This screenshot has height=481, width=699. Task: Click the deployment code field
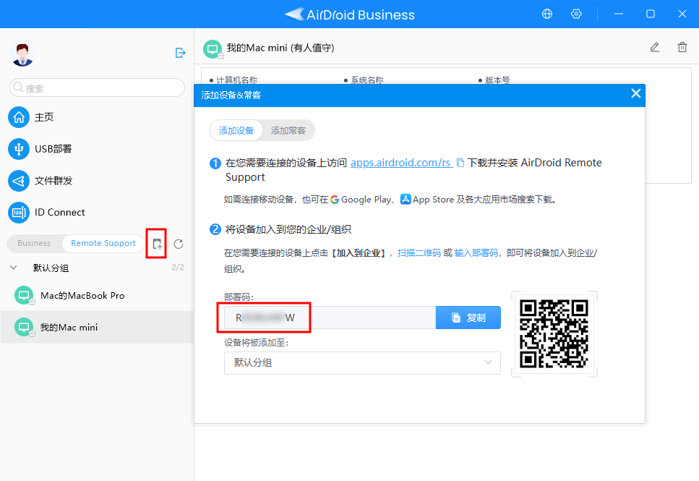[x=330, y=318]
